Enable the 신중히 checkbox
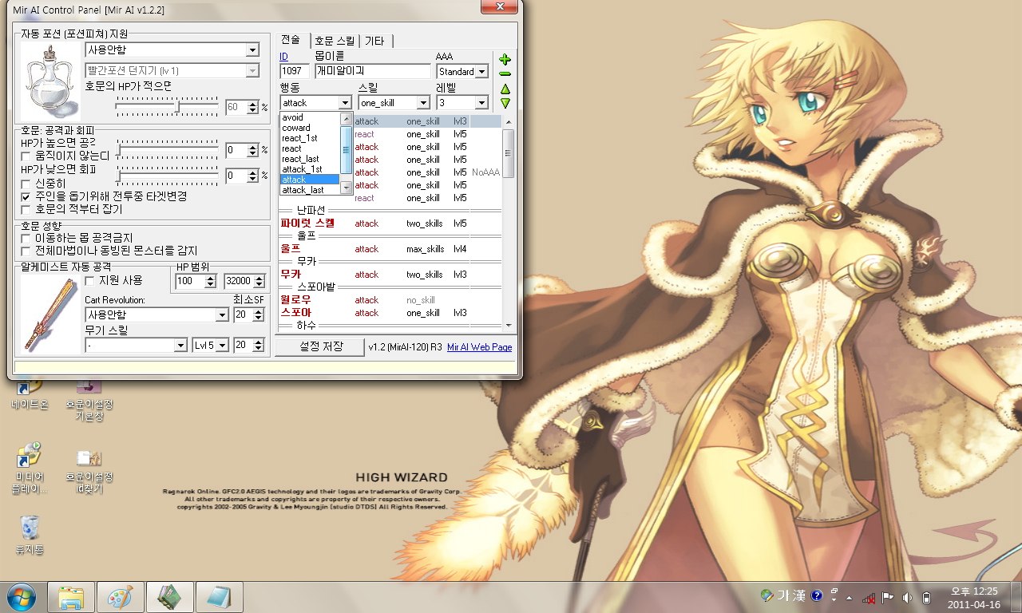The image size is (1022, 613). 26,184
